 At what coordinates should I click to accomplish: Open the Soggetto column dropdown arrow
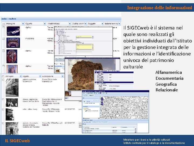point(102,24)
